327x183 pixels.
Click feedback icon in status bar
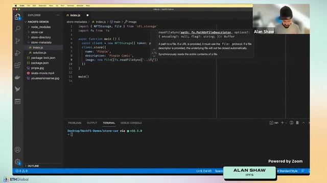(303, 171)
